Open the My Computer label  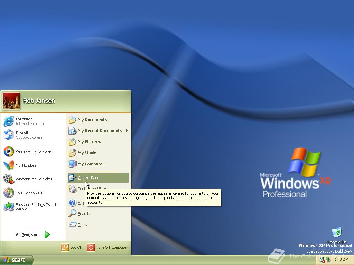[91, 164]
